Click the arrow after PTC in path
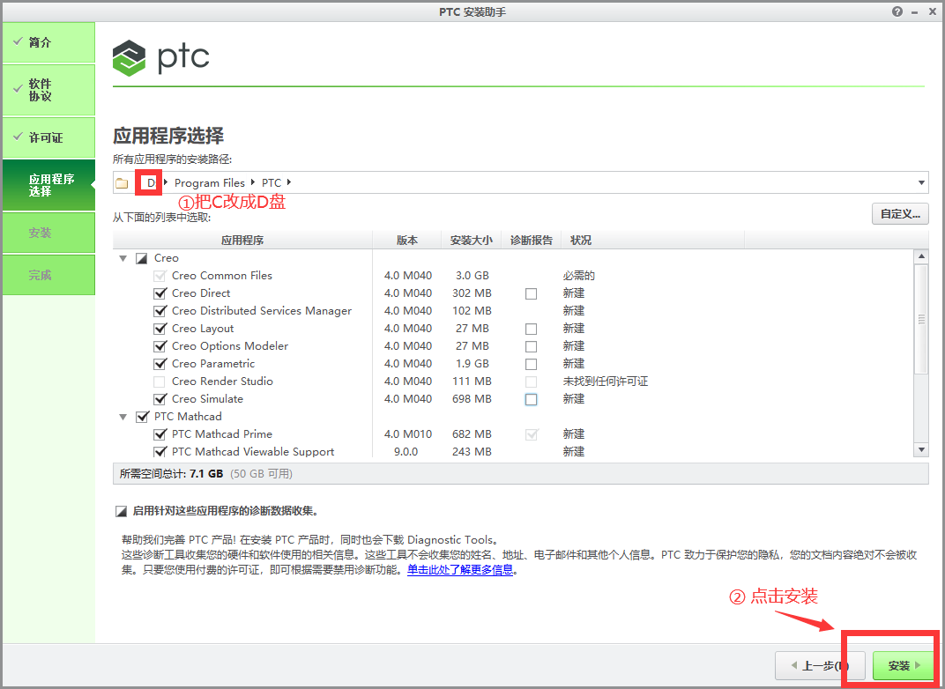The width and height of the screenshot is (945, 689). point(289,182)
